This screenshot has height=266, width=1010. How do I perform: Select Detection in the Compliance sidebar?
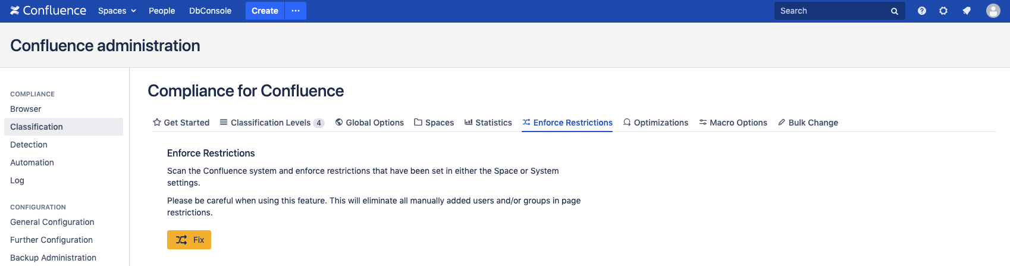(29, 145)
